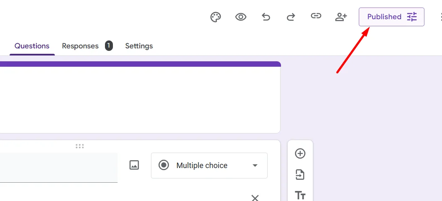Screen dimensions: 442x201
Task: Click the Undo arrow icon
Action: click(266, 17)
